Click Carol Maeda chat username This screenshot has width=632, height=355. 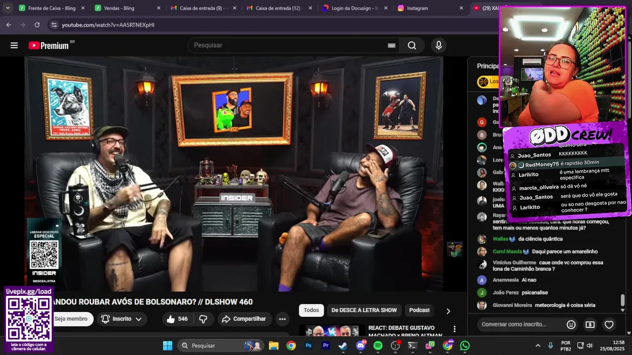point(507,251)
